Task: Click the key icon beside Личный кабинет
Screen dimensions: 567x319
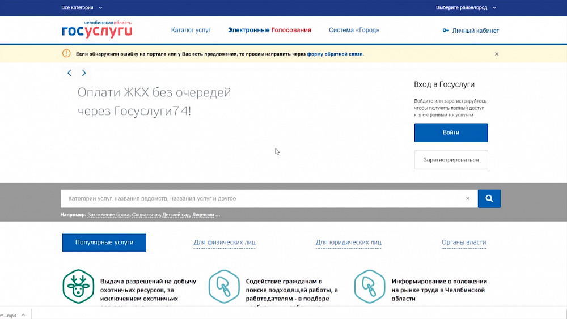Action: pos(446,31)
